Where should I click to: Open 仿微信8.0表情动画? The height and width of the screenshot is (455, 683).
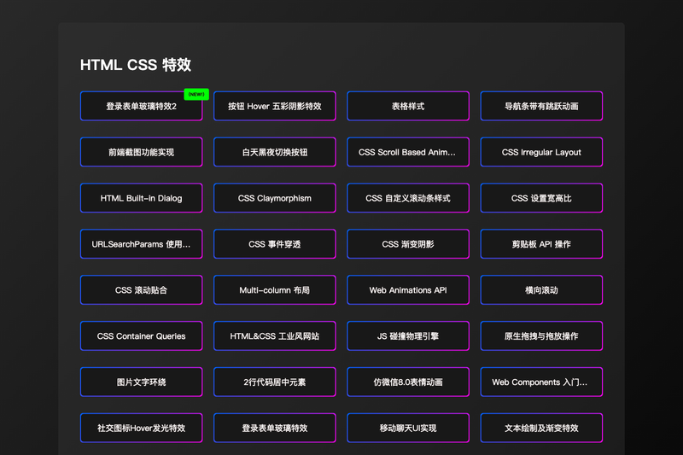408,382
